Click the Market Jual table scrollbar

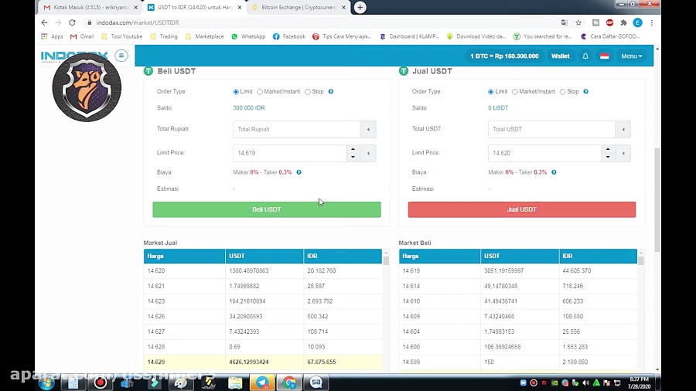[x=386, y=260]
